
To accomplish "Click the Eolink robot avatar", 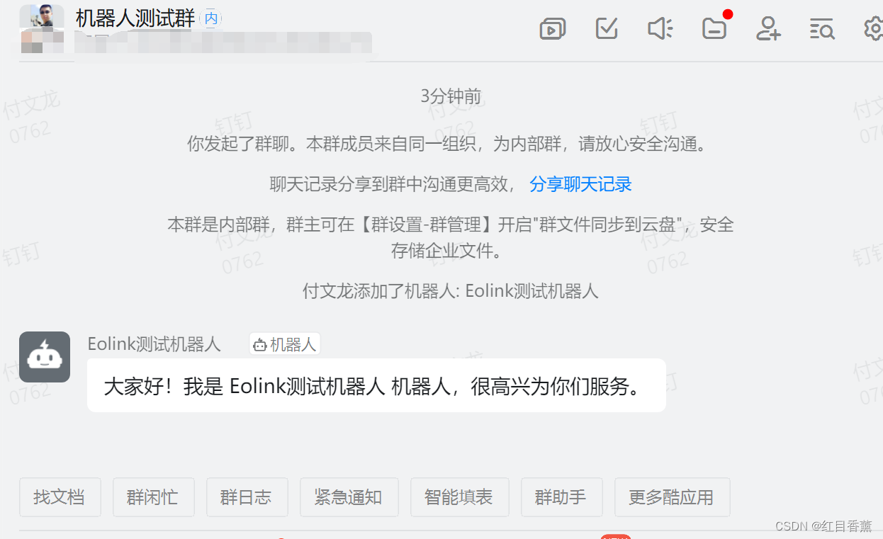I will (x=45, y=357).
